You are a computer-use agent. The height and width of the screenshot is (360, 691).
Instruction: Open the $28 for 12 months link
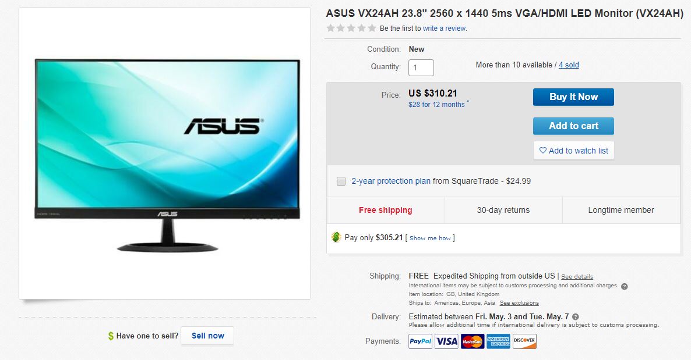tap(436, 104)
